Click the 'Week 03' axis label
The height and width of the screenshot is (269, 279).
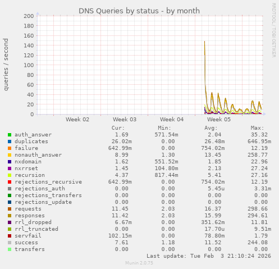(x=125, y=120)
